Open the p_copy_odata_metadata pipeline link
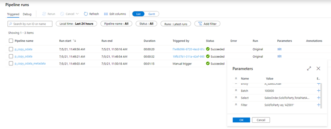331x129 pixels. [x=30, y=64]
